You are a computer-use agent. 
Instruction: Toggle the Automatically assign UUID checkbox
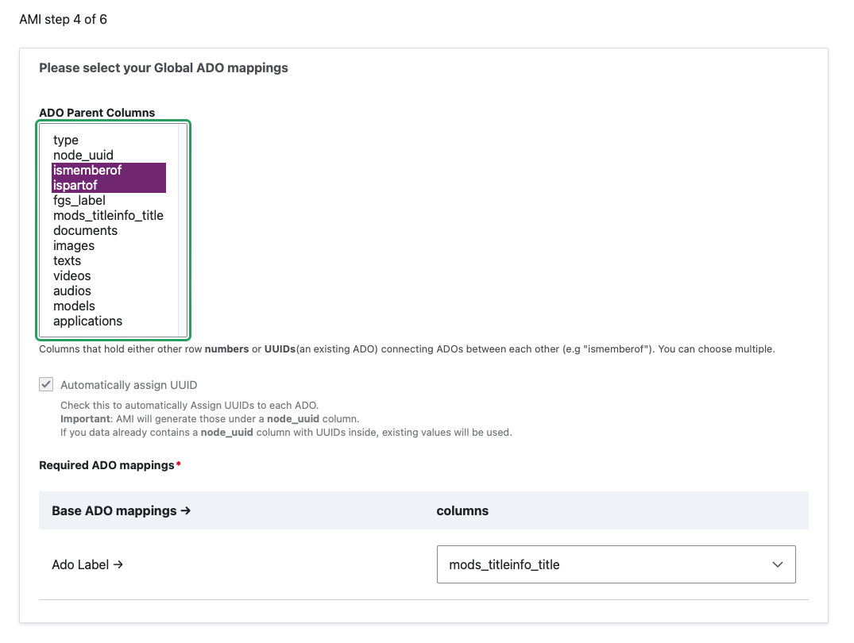click(x=47, y=385)
